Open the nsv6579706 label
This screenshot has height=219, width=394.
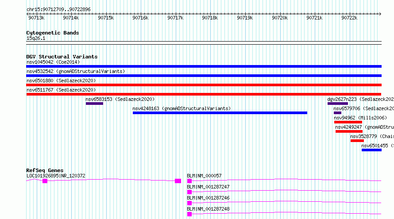point(363,108)
